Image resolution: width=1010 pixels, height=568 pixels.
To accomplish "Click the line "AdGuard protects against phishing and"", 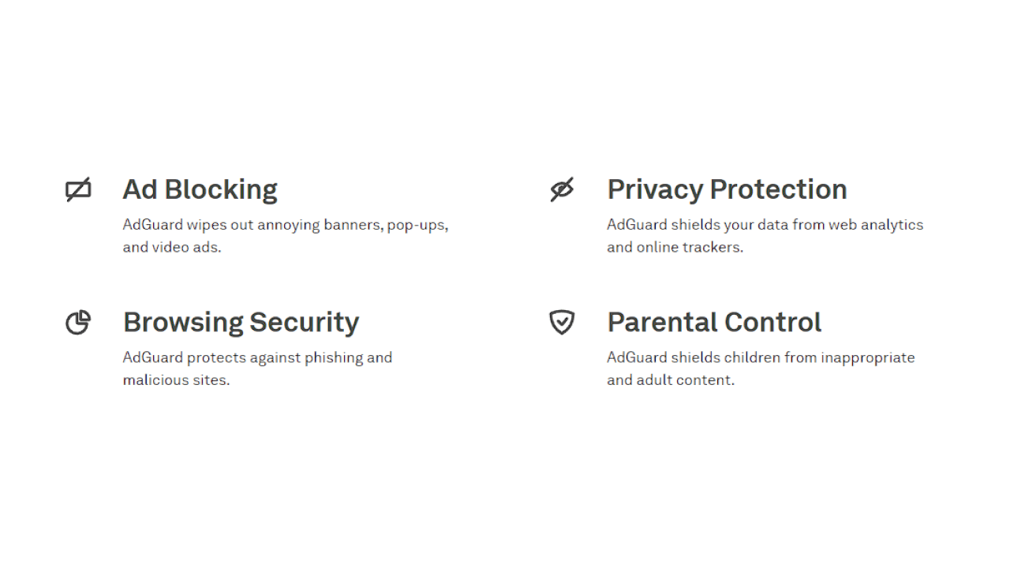I will [x=257, y=357].
